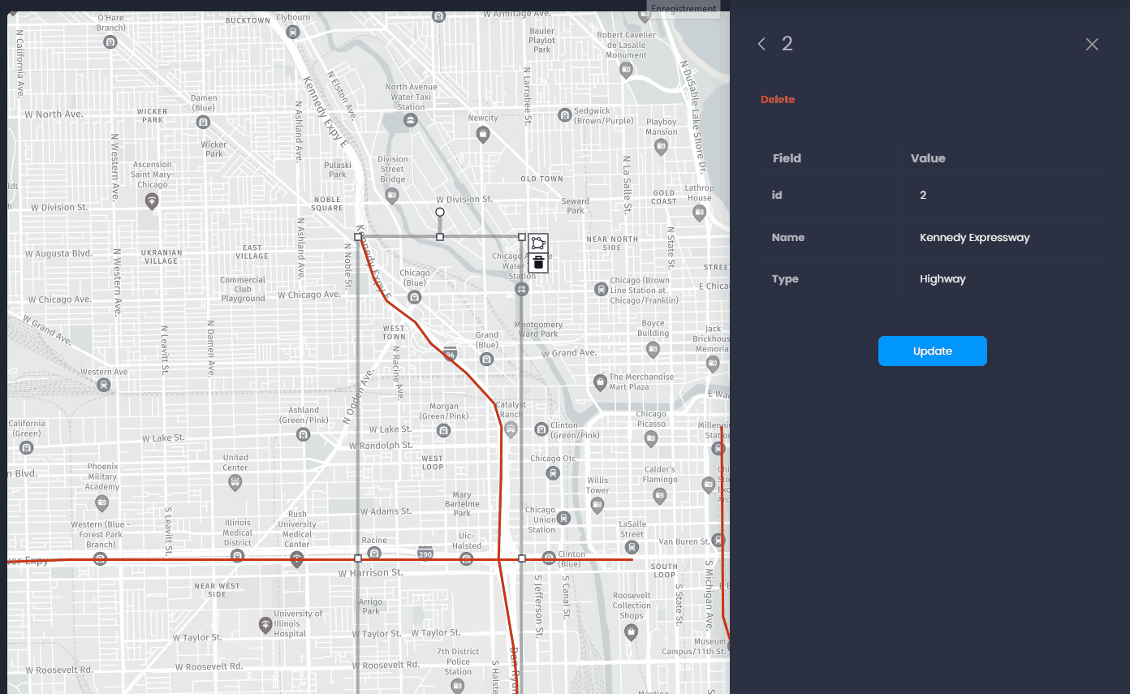Click the Chicago (Blue) station icon

415,297
